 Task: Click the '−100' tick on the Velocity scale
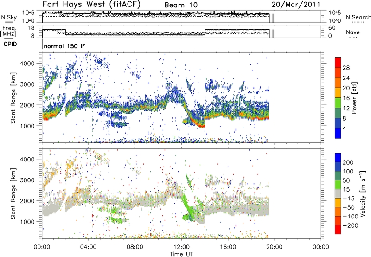[x=351, y=216]
